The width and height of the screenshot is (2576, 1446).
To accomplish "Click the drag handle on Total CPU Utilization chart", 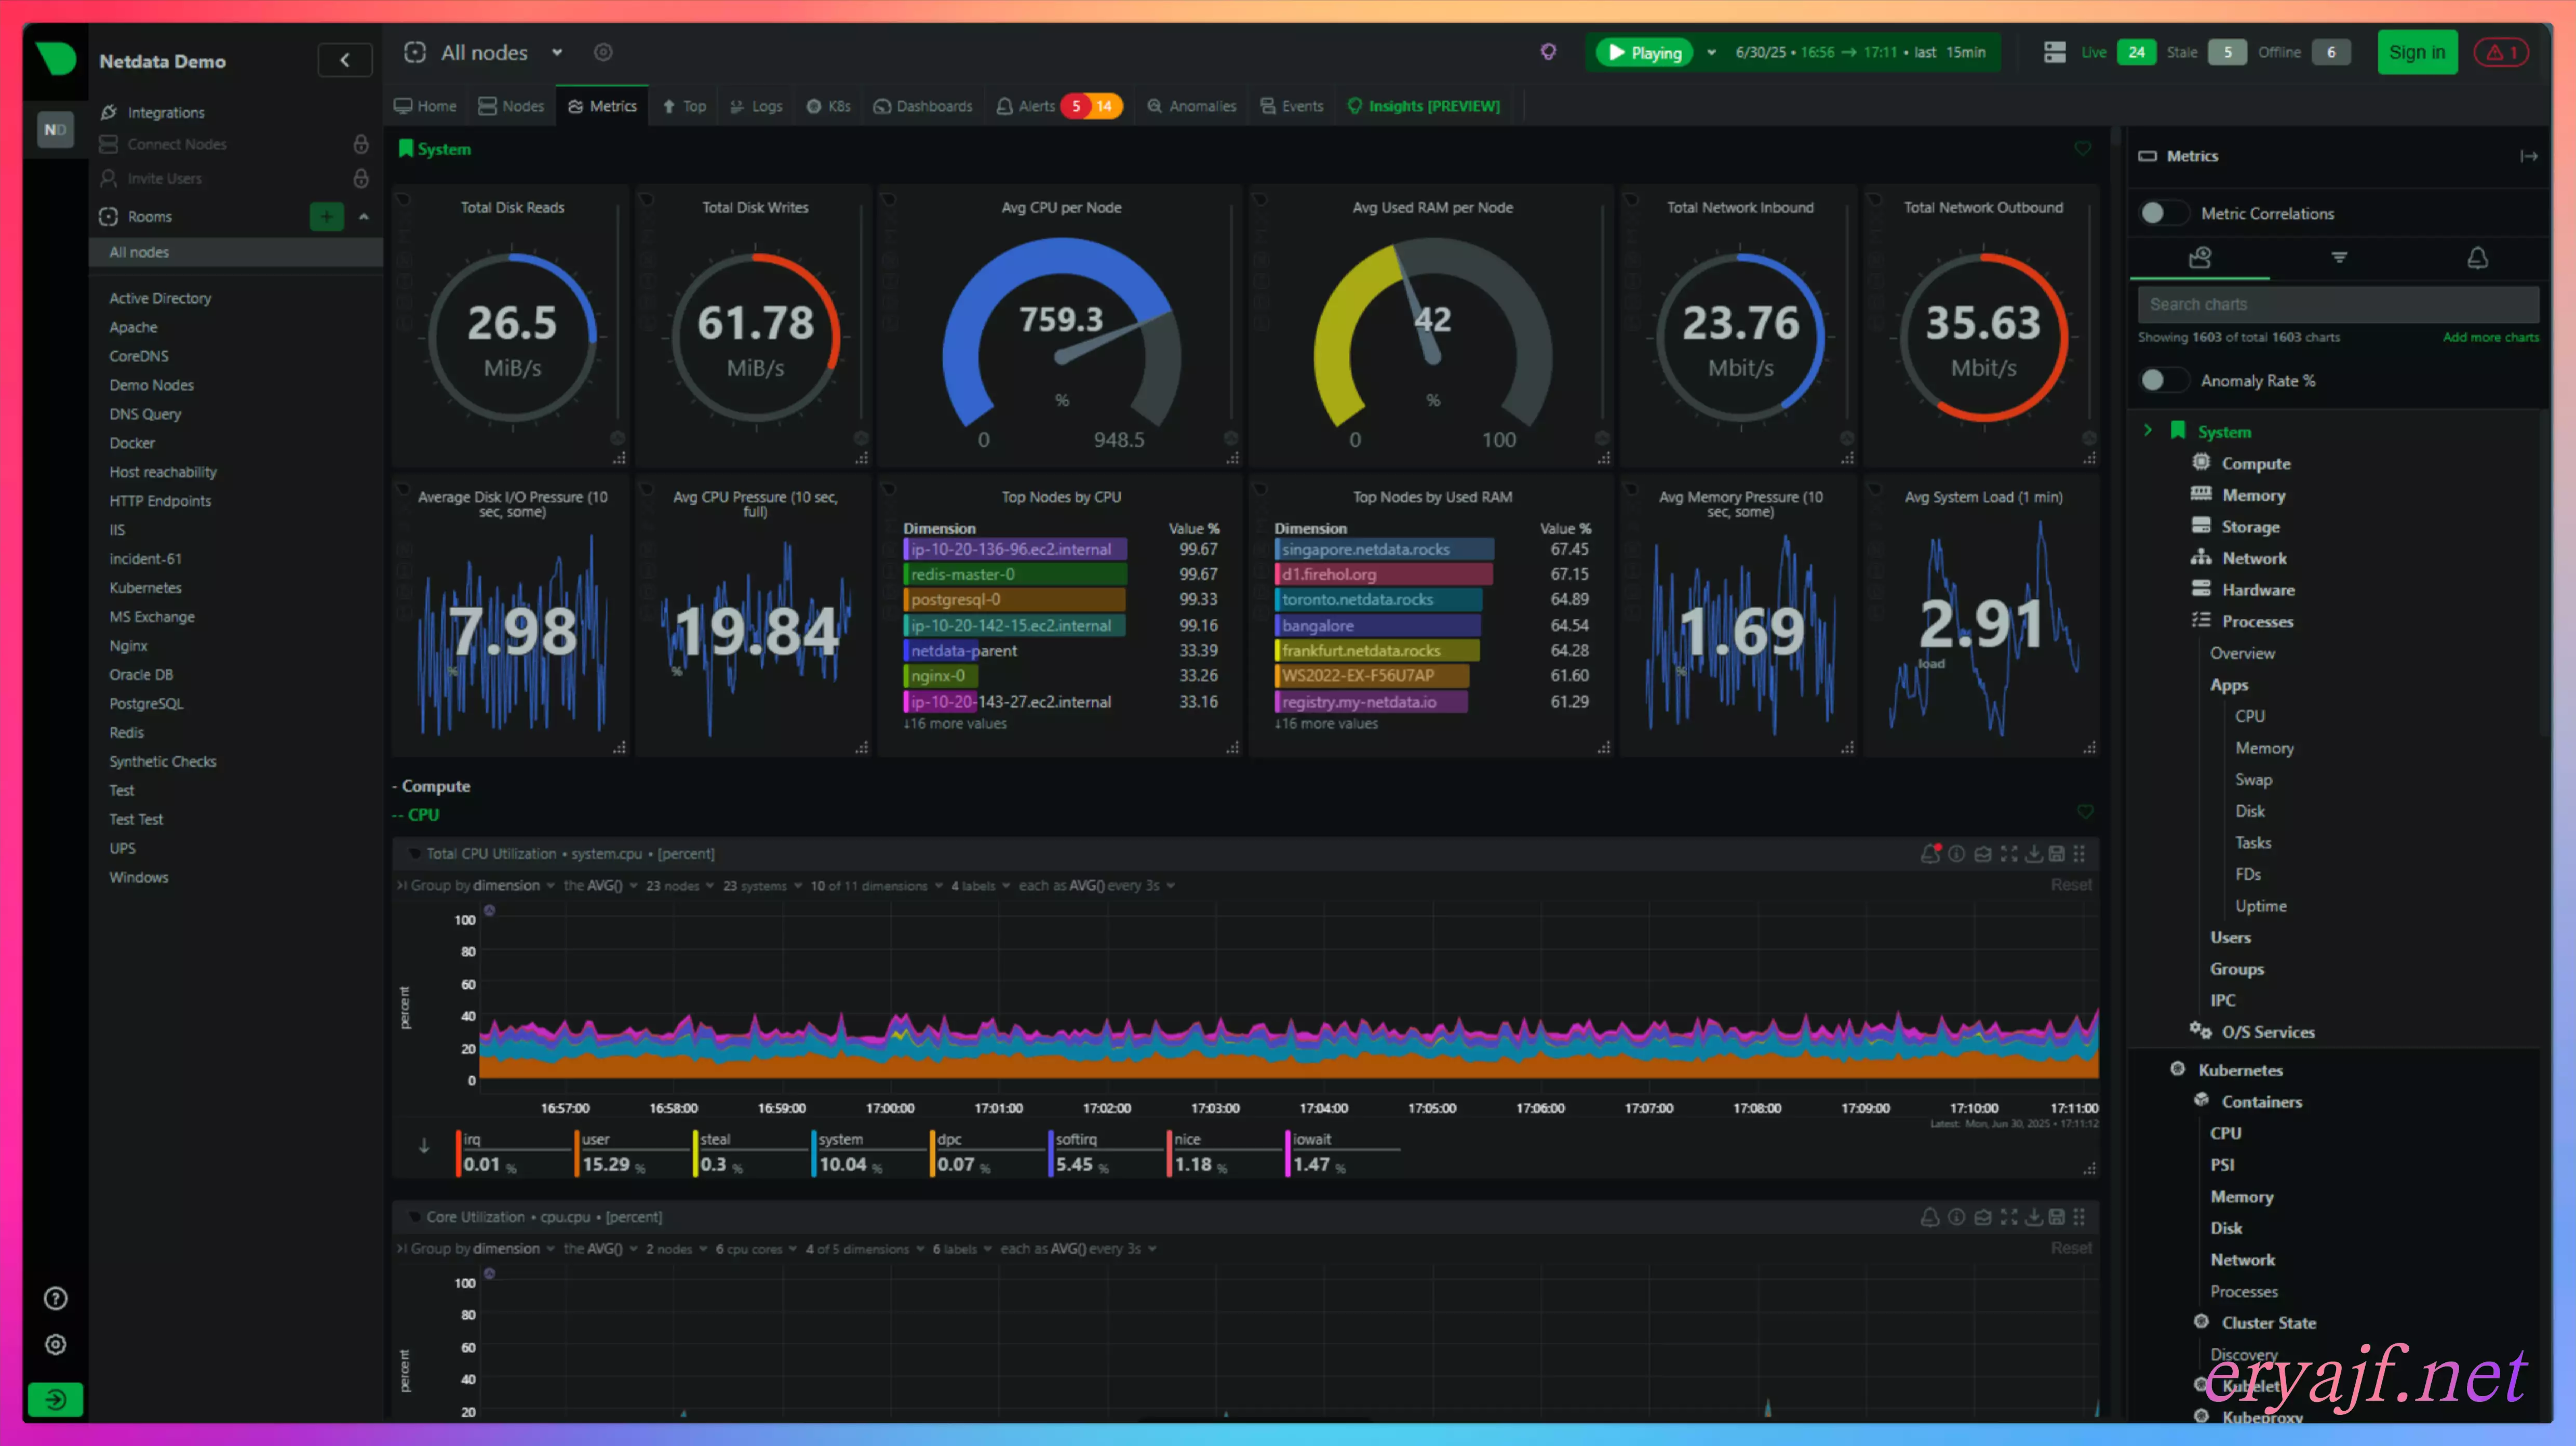I will coord(2080,854).
